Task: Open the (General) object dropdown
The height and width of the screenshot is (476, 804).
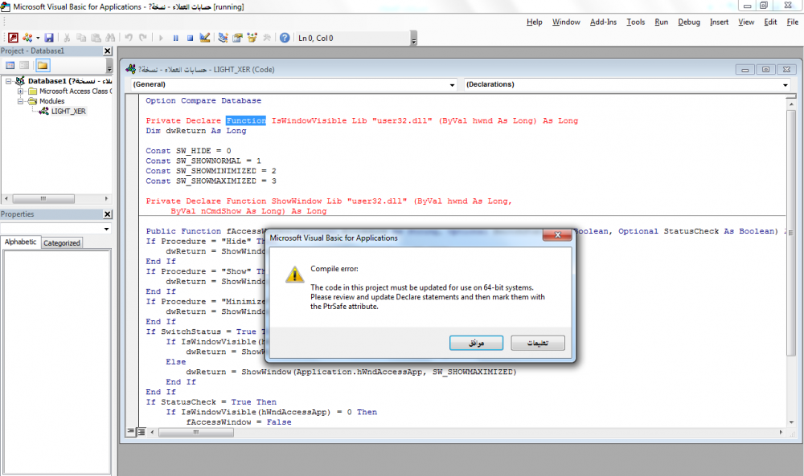Action: click(452, 84)
